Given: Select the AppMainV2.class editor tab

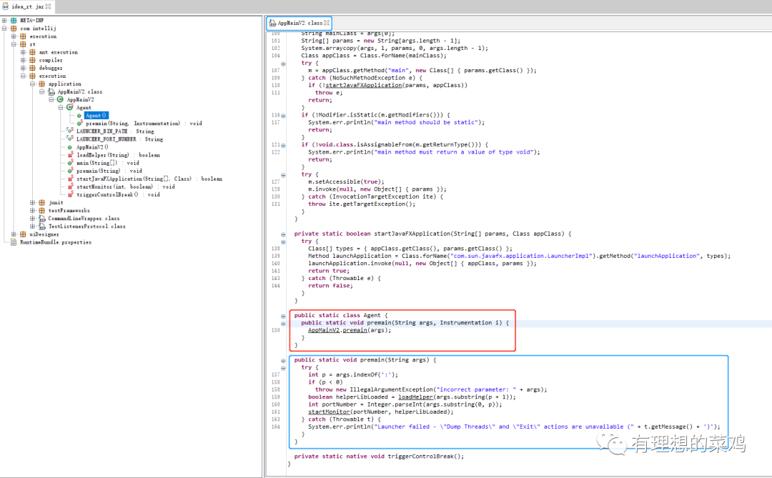Looking at the screenshot, I should 300,23.
